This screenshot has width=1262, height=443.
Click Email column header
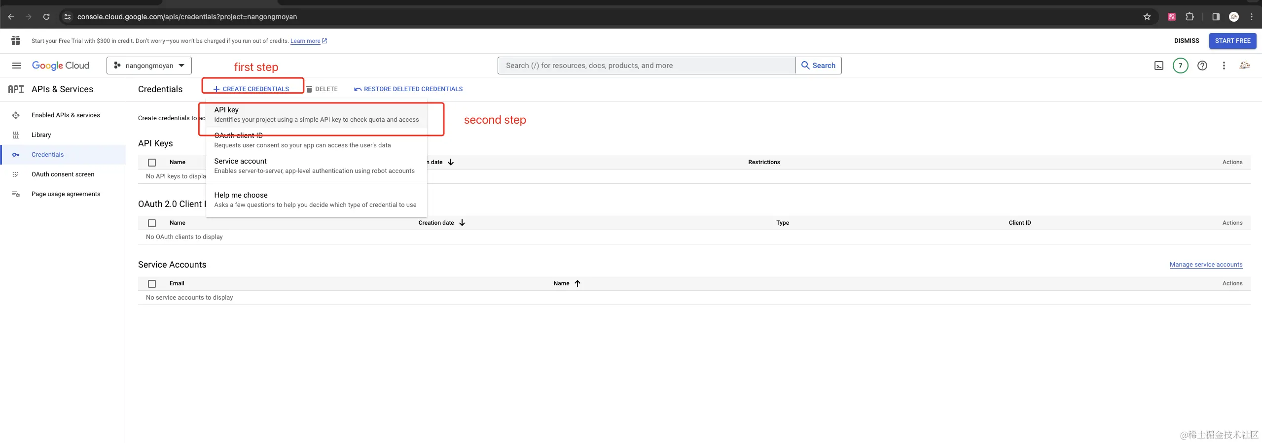[177, 283]
